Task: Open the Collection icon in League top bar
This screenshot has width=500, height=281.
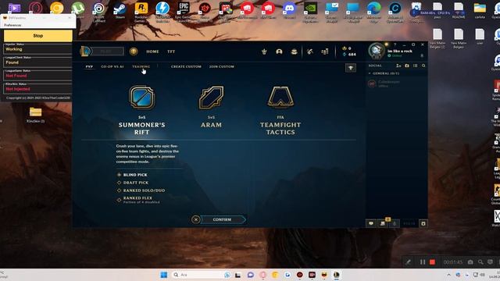Action: [294, 52]
